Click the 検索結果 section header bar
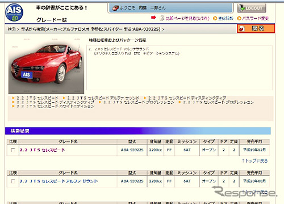The image size is (284, 204). coord(137,131)
